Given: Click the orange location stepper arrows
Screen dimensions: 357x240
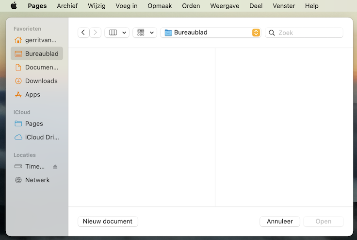Looking at the screenshot, I should coord(256,33).
